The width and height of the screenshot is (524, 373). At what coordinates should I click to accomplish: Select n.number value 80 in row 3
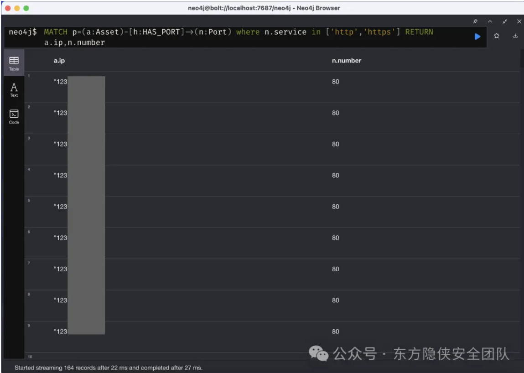coord(336,144)
